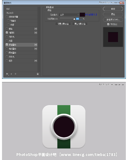Click the plus icon on the 颜色叠加 (Color Overlay) row
This screenshot has width=133, height=160.
coord(36,45)
